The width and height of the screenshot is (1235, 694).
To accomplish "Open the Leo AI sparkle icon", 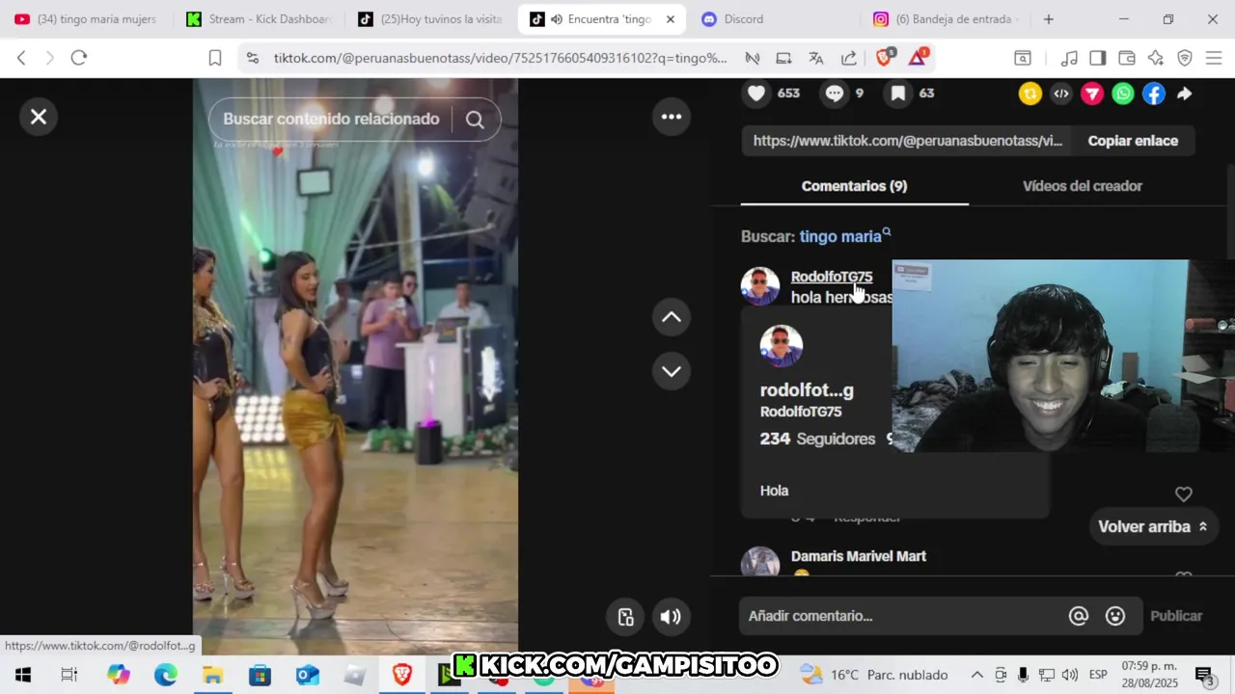I will coord(1156,58).
